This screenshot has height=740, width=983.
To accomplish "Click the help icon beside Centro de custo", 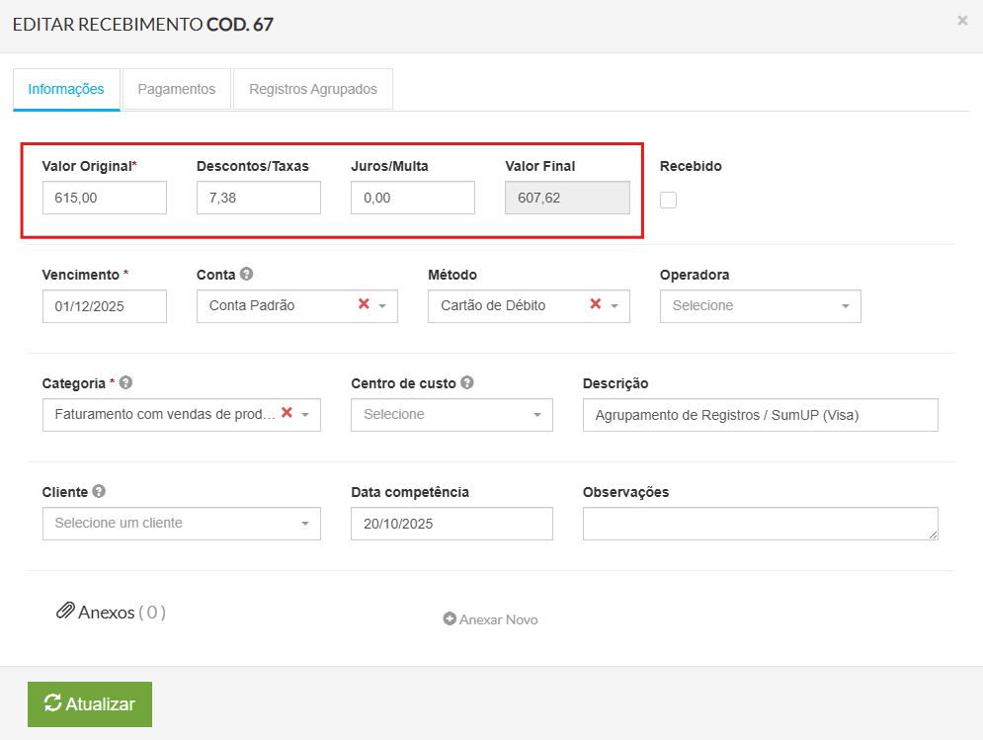I will click(467, 383).
